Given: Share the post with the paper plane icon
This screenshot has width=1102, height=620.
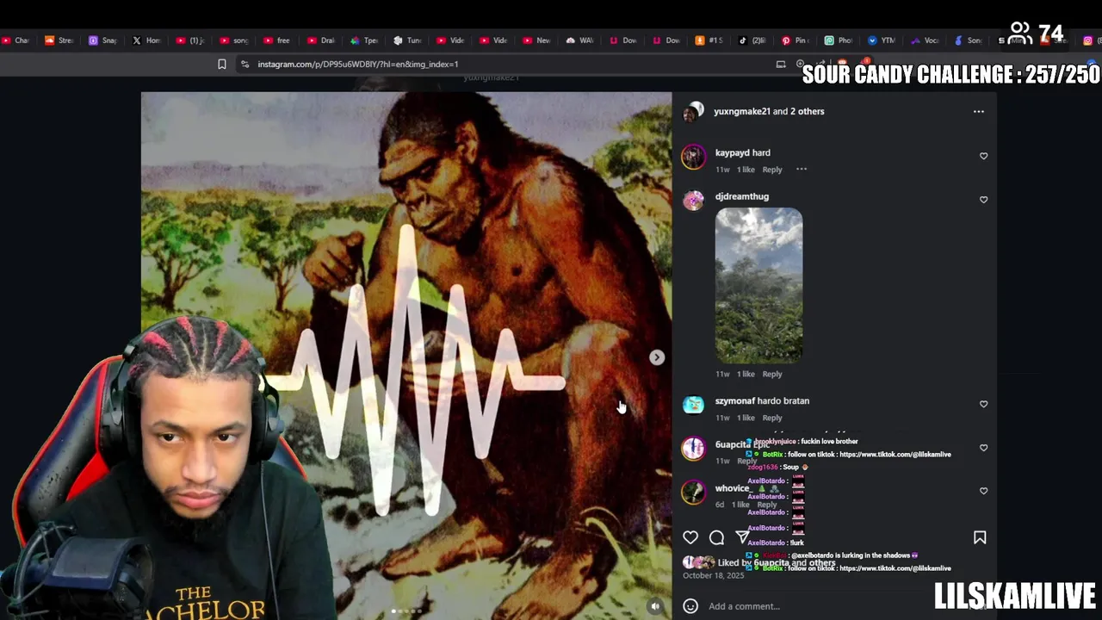Looking at the screenshot, I should 742,537.
